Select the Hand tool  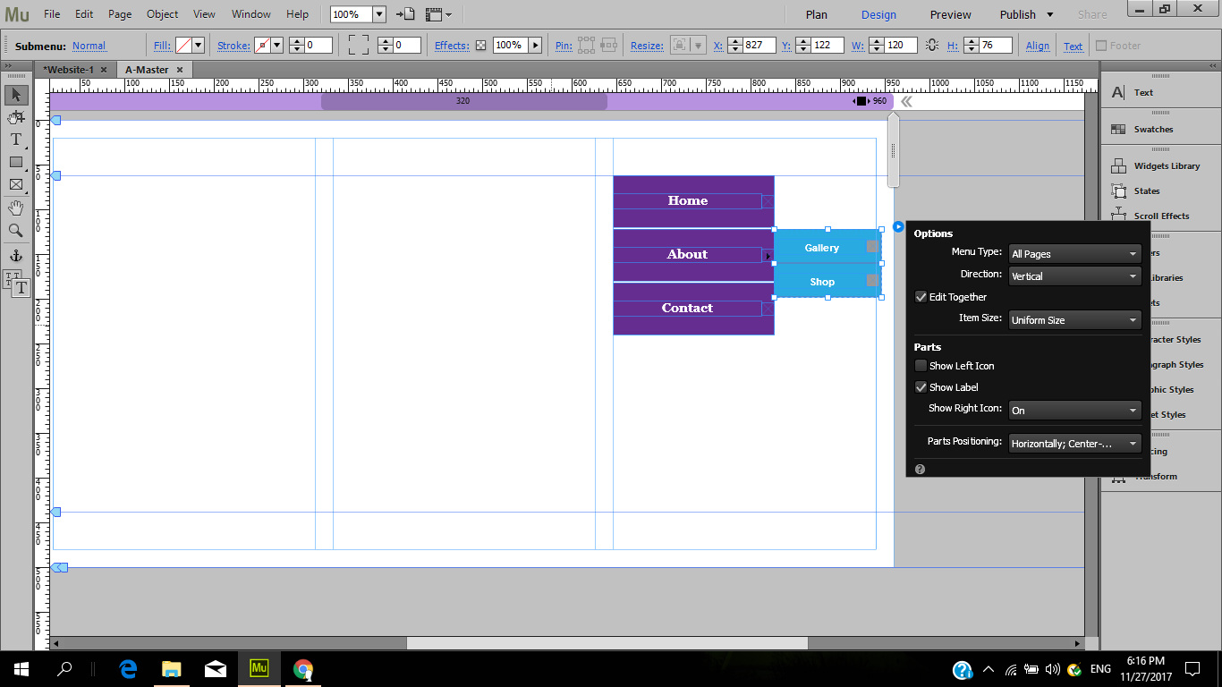[16, 208]
